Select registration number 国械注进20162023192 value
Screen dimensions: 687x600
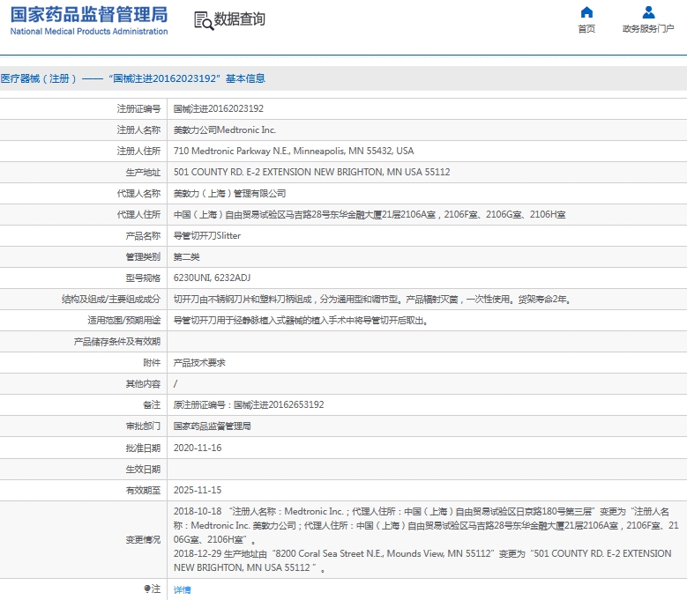(x=219, y=108)
